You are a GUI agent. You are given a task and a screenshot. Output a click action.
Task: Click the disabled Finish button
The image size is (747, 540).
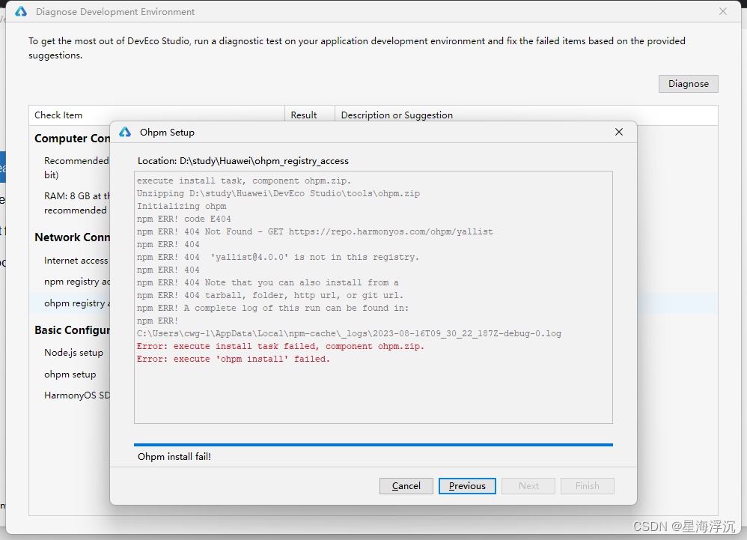click(587, 485)
